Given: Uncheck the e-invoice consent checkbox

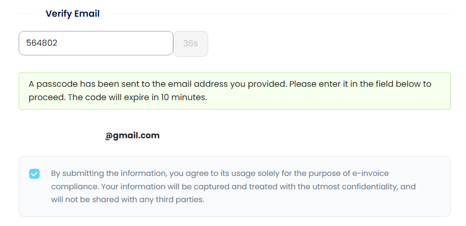Looking at the screenshot, I should pyautogui.click(x=34, y=174).
